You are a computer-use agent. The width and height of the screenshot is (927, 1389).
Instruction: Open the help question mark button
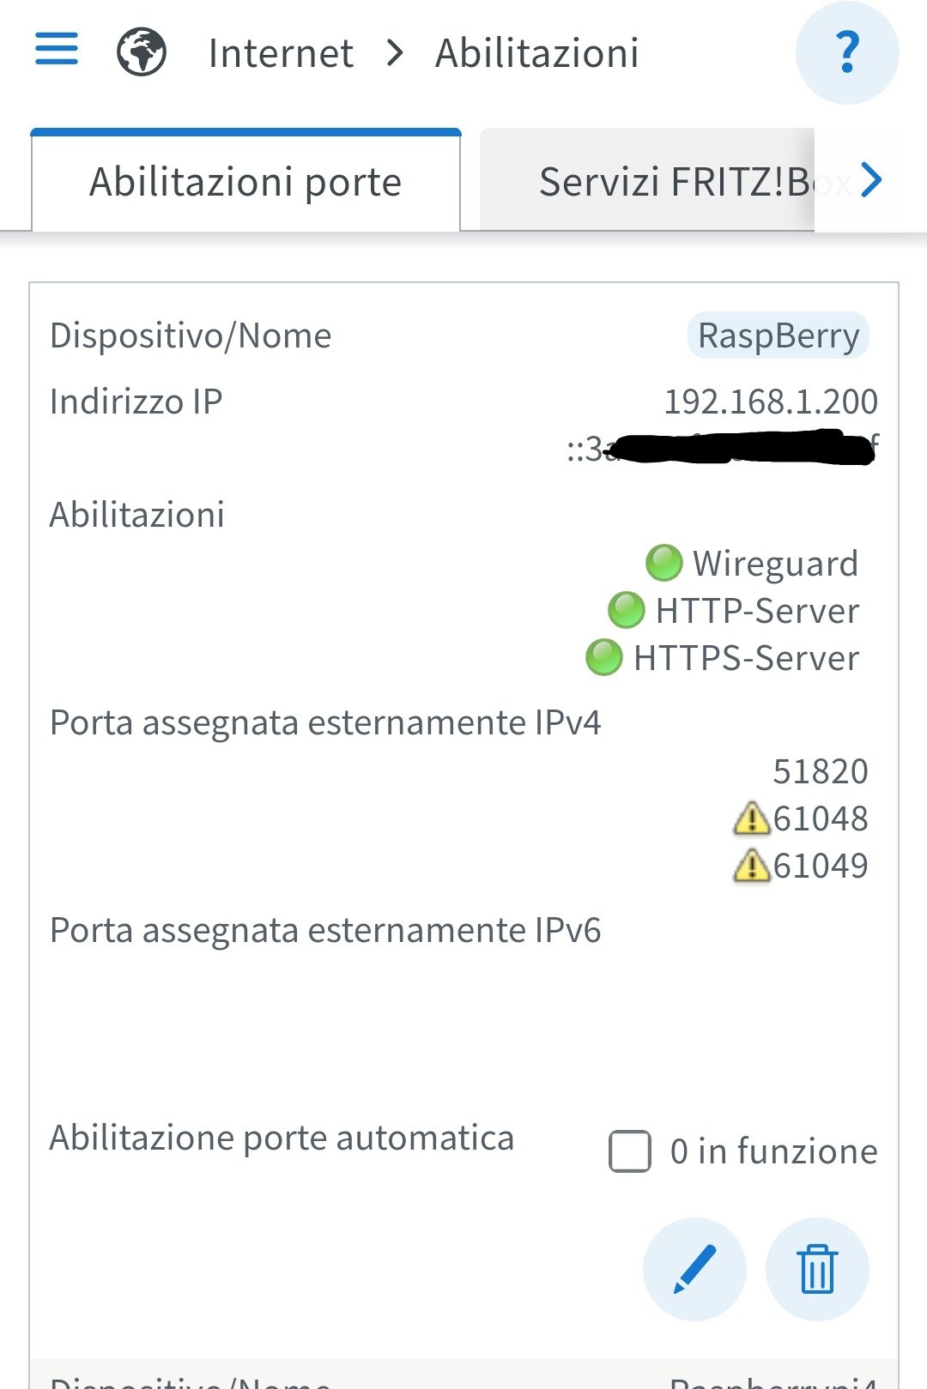tap(847, 52)
